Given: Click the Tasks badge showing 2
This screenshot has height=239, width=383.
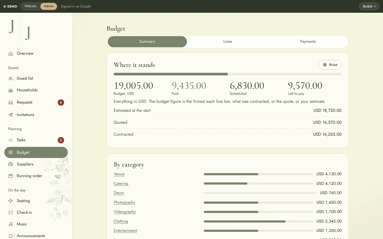Looking at the screenshot, I should coord(61,140).
